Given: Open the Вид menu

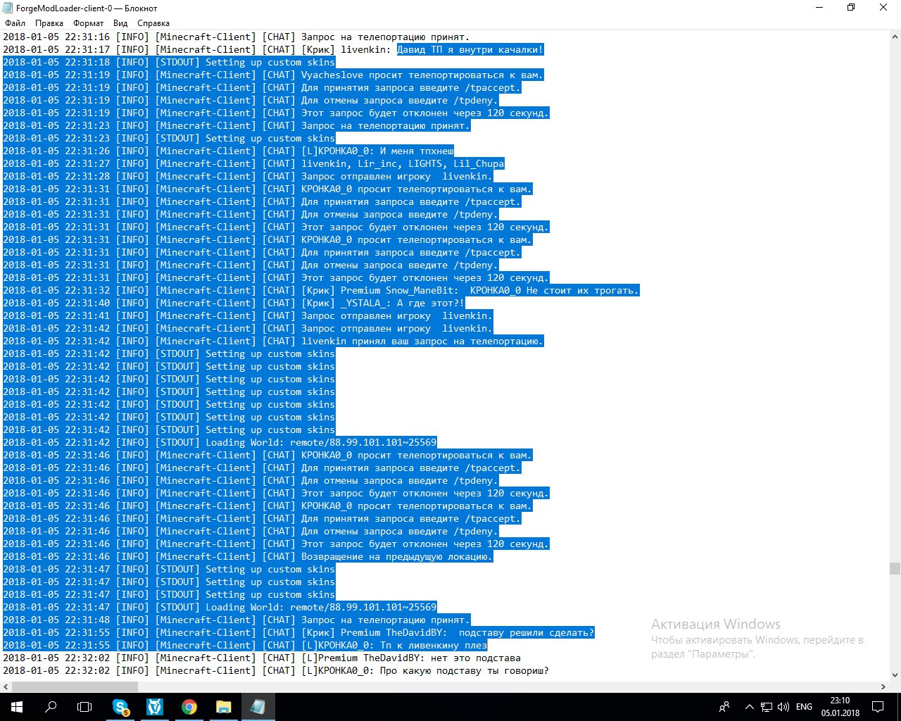Looking at the screenshot, I should [120, 23].
